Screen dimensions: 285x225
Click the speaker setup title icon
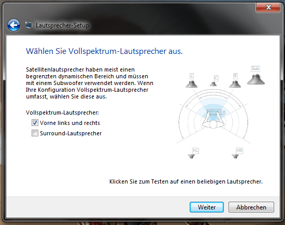click(x=28, y=25)
